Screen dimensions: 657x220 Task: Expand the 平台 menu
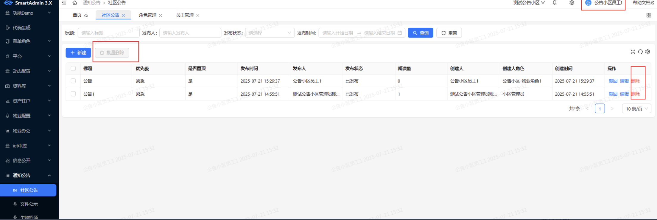29,56
